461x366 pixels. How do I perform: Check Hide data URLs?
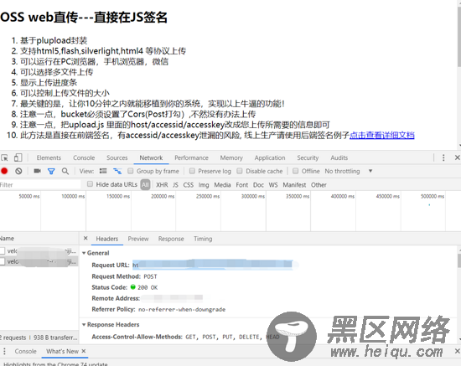click(90, 184)
